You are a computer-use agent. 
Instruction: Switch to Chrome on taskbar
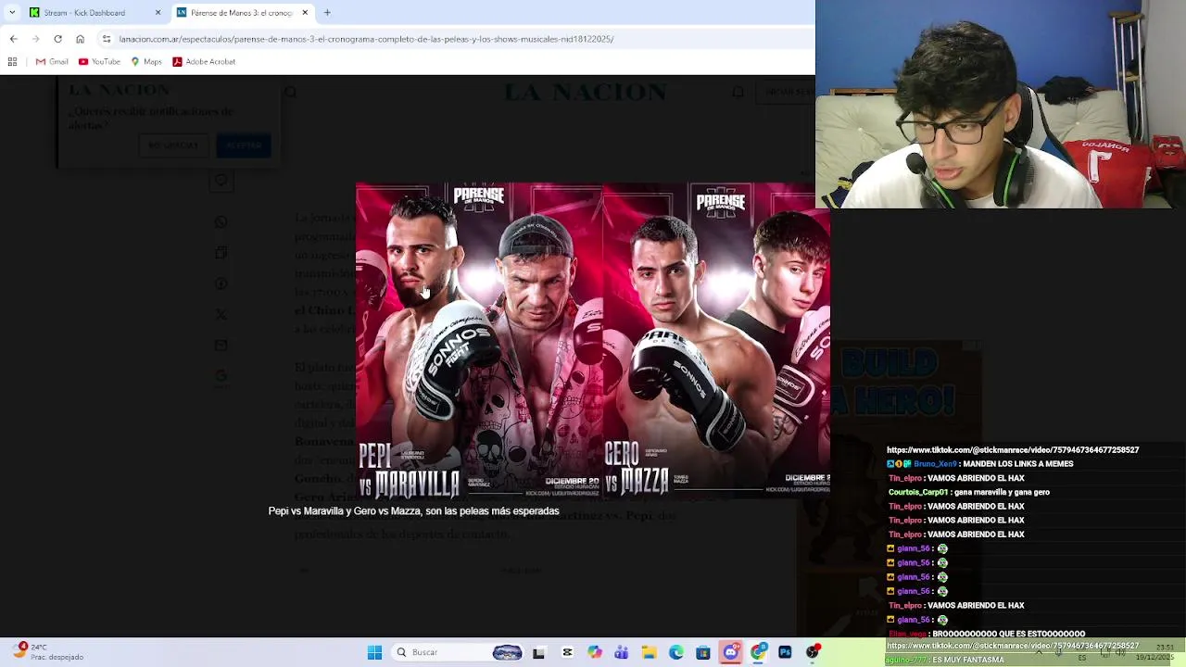(758, 652)
